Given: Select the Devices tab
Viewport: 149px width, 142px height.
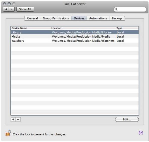Looking at the screenshot, I should [x=79, y=18].
